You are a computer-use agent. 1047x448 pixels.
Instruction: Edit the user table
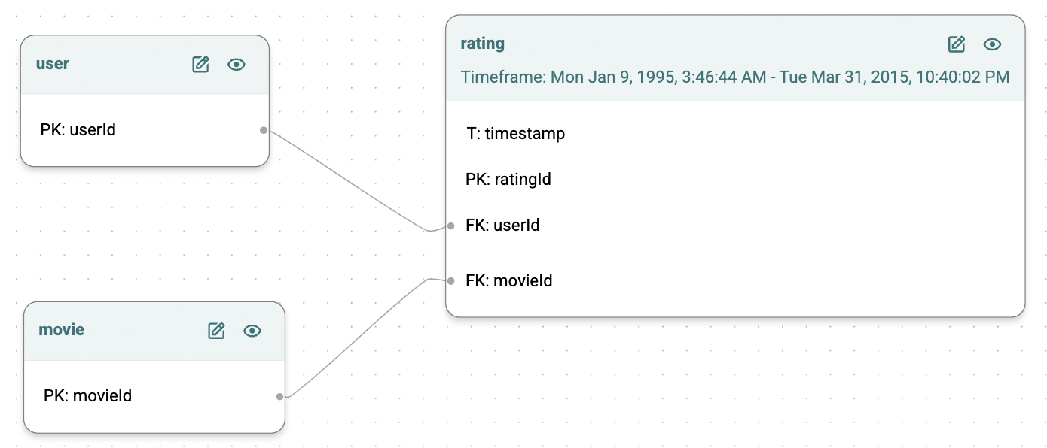[x=200, y=65]
